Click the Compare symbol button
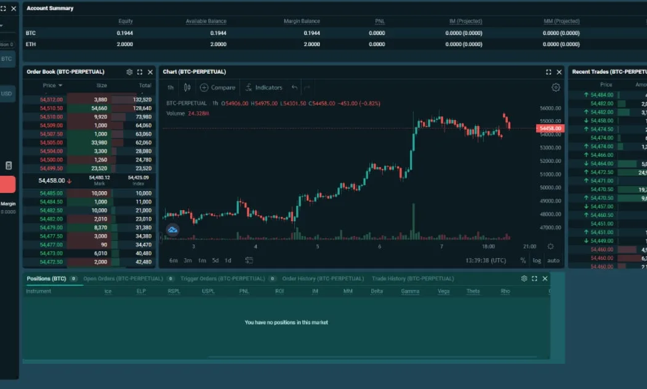647x389 pixels. 217,87
